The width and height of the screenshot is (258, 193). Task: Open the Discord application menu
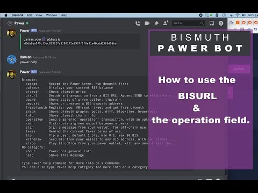17,15
